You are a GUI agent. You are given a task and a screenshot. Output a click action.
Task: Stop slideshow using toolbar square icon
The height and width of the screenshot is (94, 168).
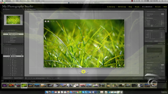coord(26,78)
